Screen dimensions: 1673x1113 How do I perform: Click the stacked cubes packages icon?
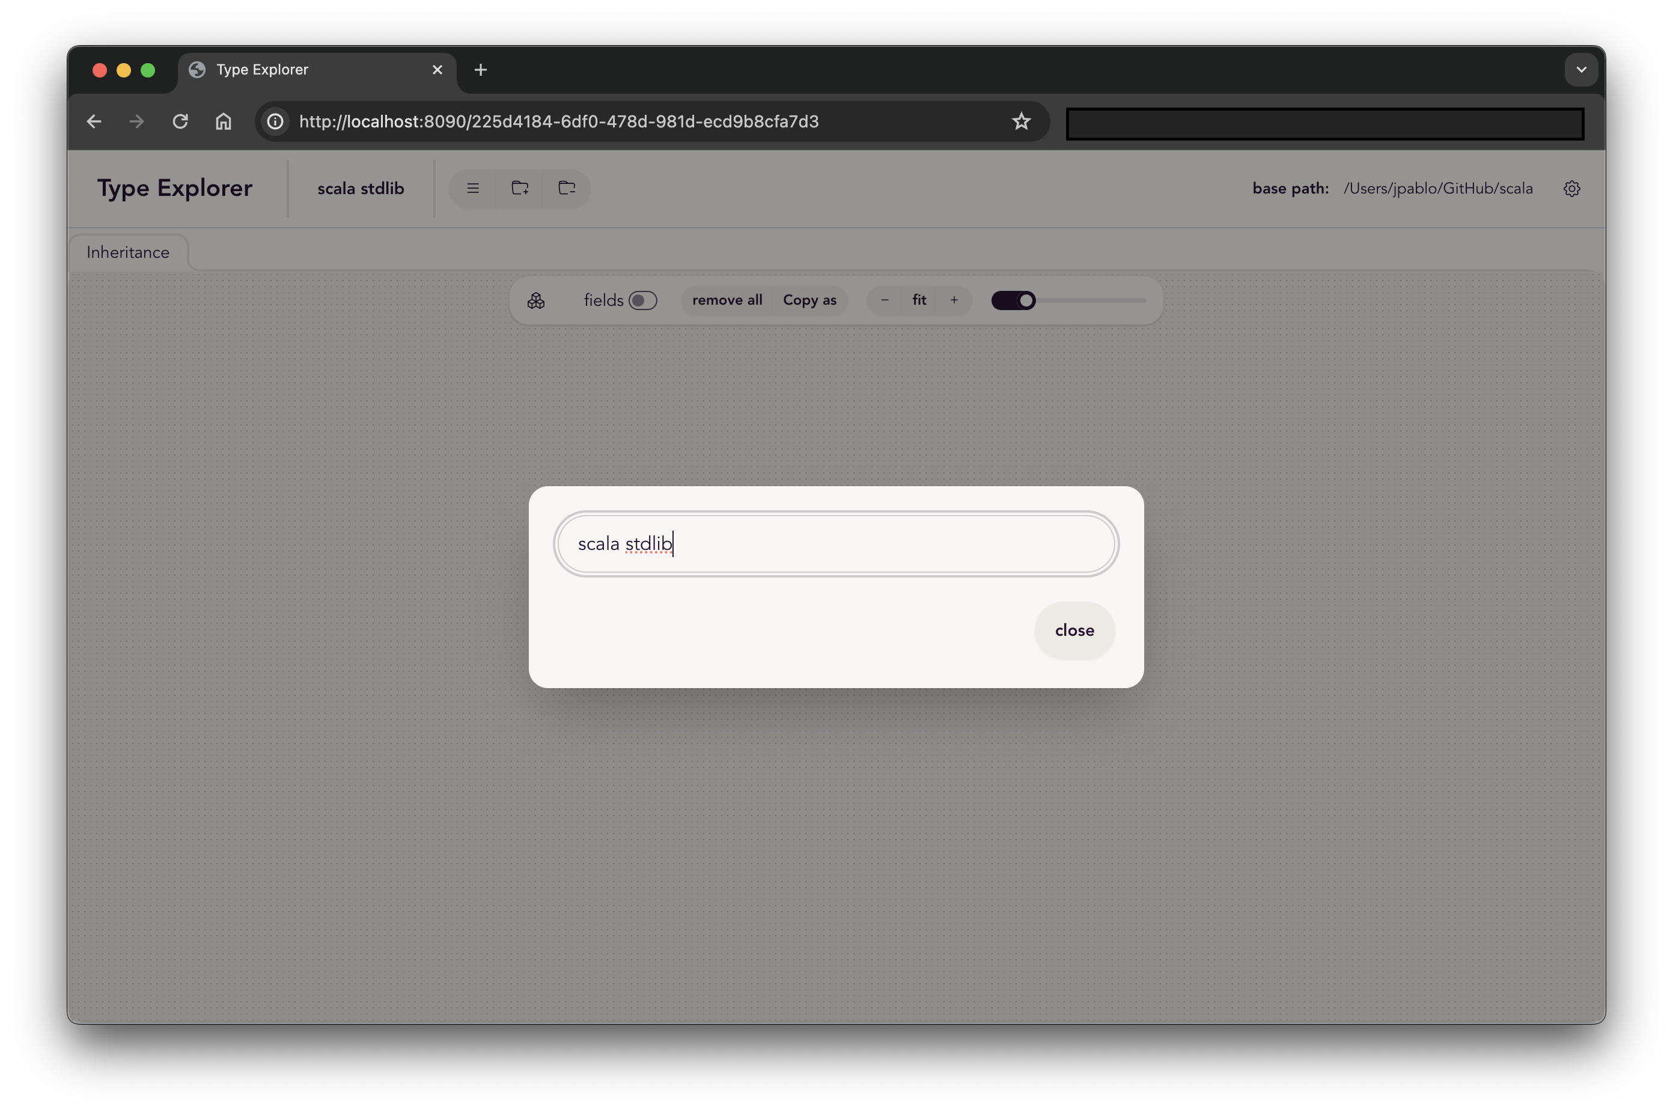536,301
